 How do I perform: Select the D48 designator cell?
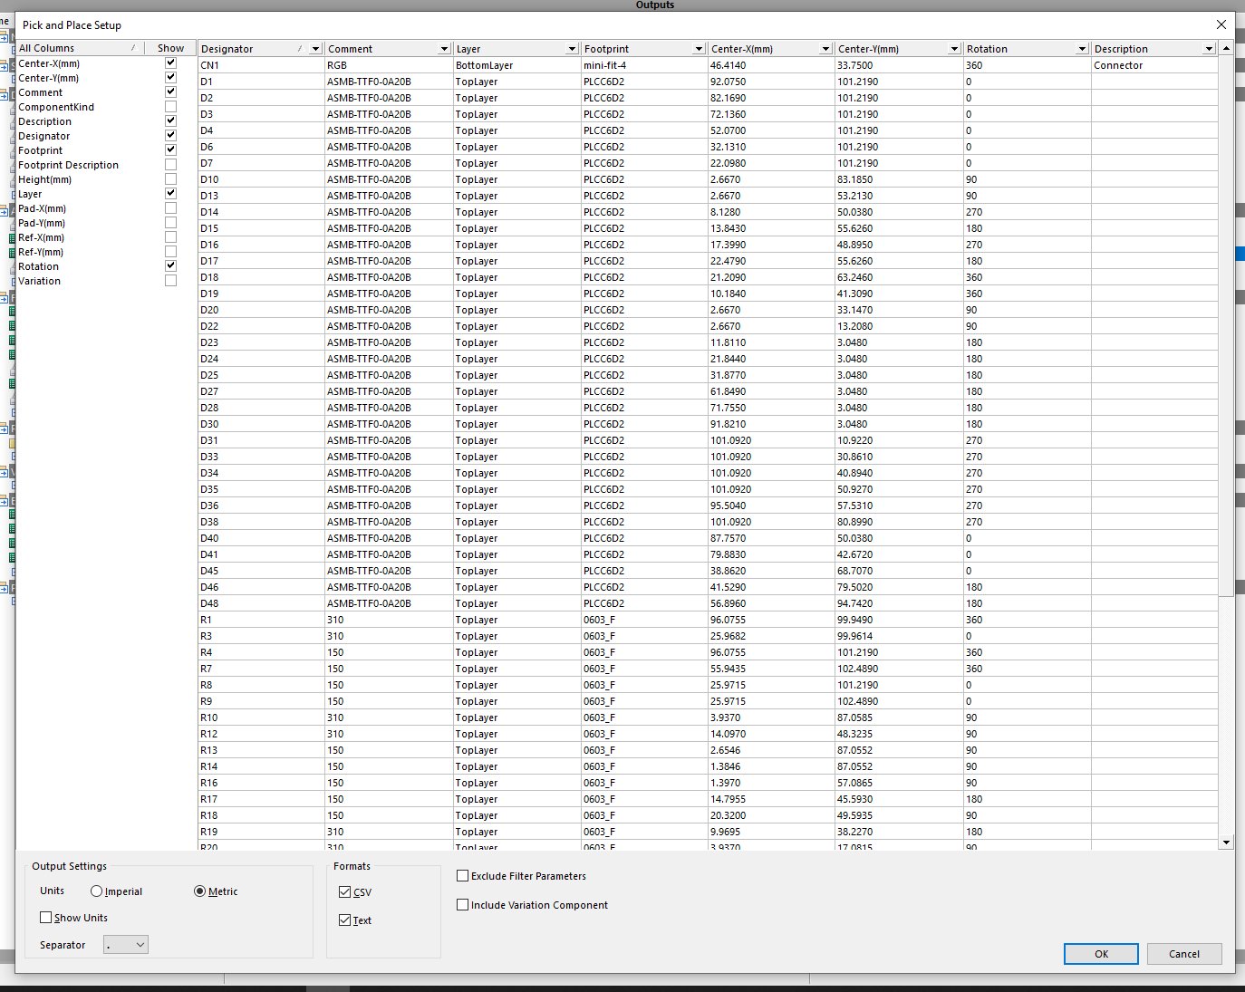[x=261, y=603]
